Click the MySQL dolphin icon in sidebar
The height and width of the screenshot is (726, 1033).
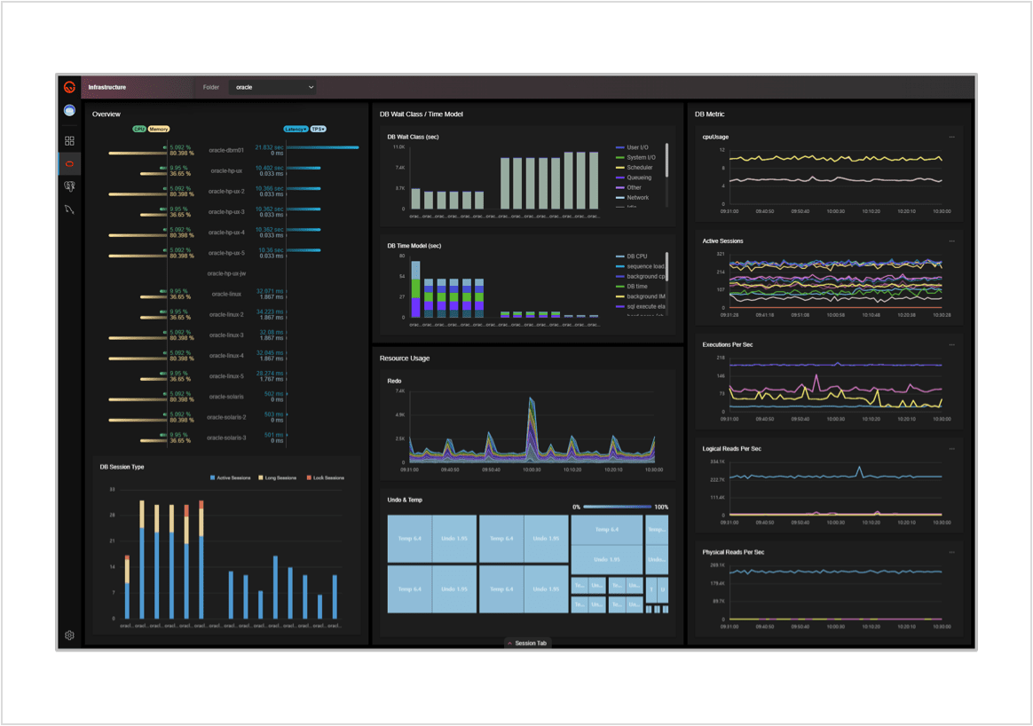(x=69, y=209)
